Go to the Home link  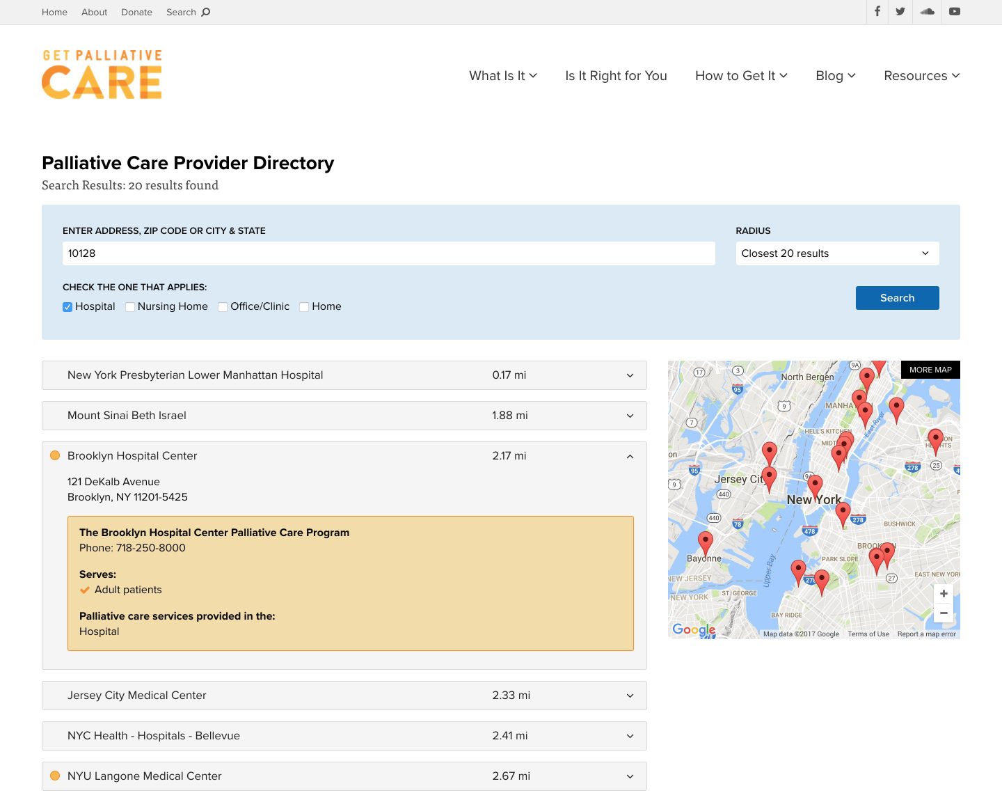click(54, 12)
